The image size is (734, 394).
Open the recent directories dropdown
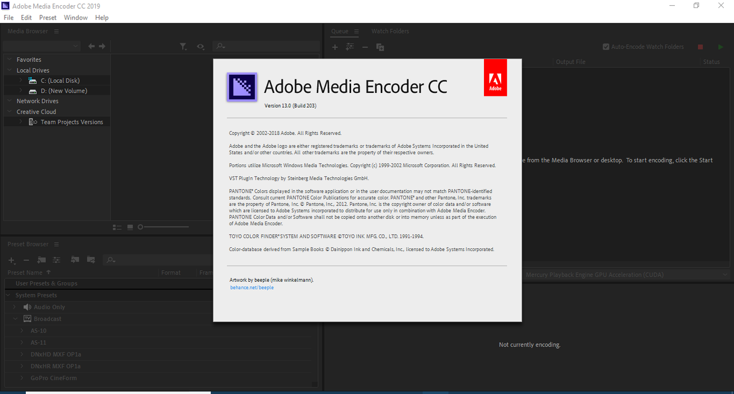click(x=42, y=46)
